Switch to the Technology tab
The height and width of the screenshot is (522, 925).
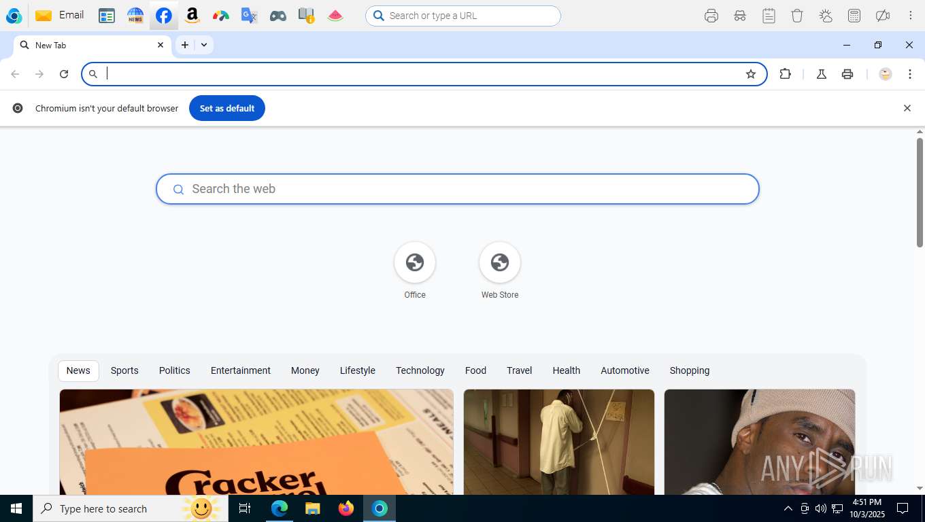point(420,370)
